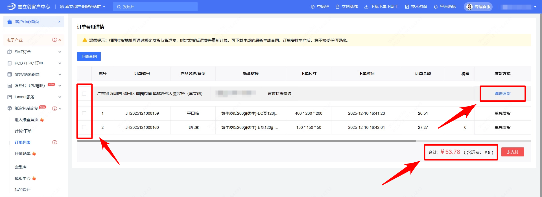Click the 嘉立创 JLC logo icon

[12, 6]
